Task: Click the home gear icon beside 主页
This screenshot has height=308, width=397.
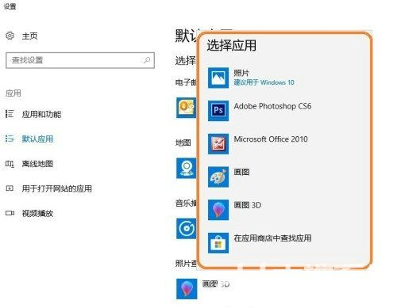Action: click(10, 36)
